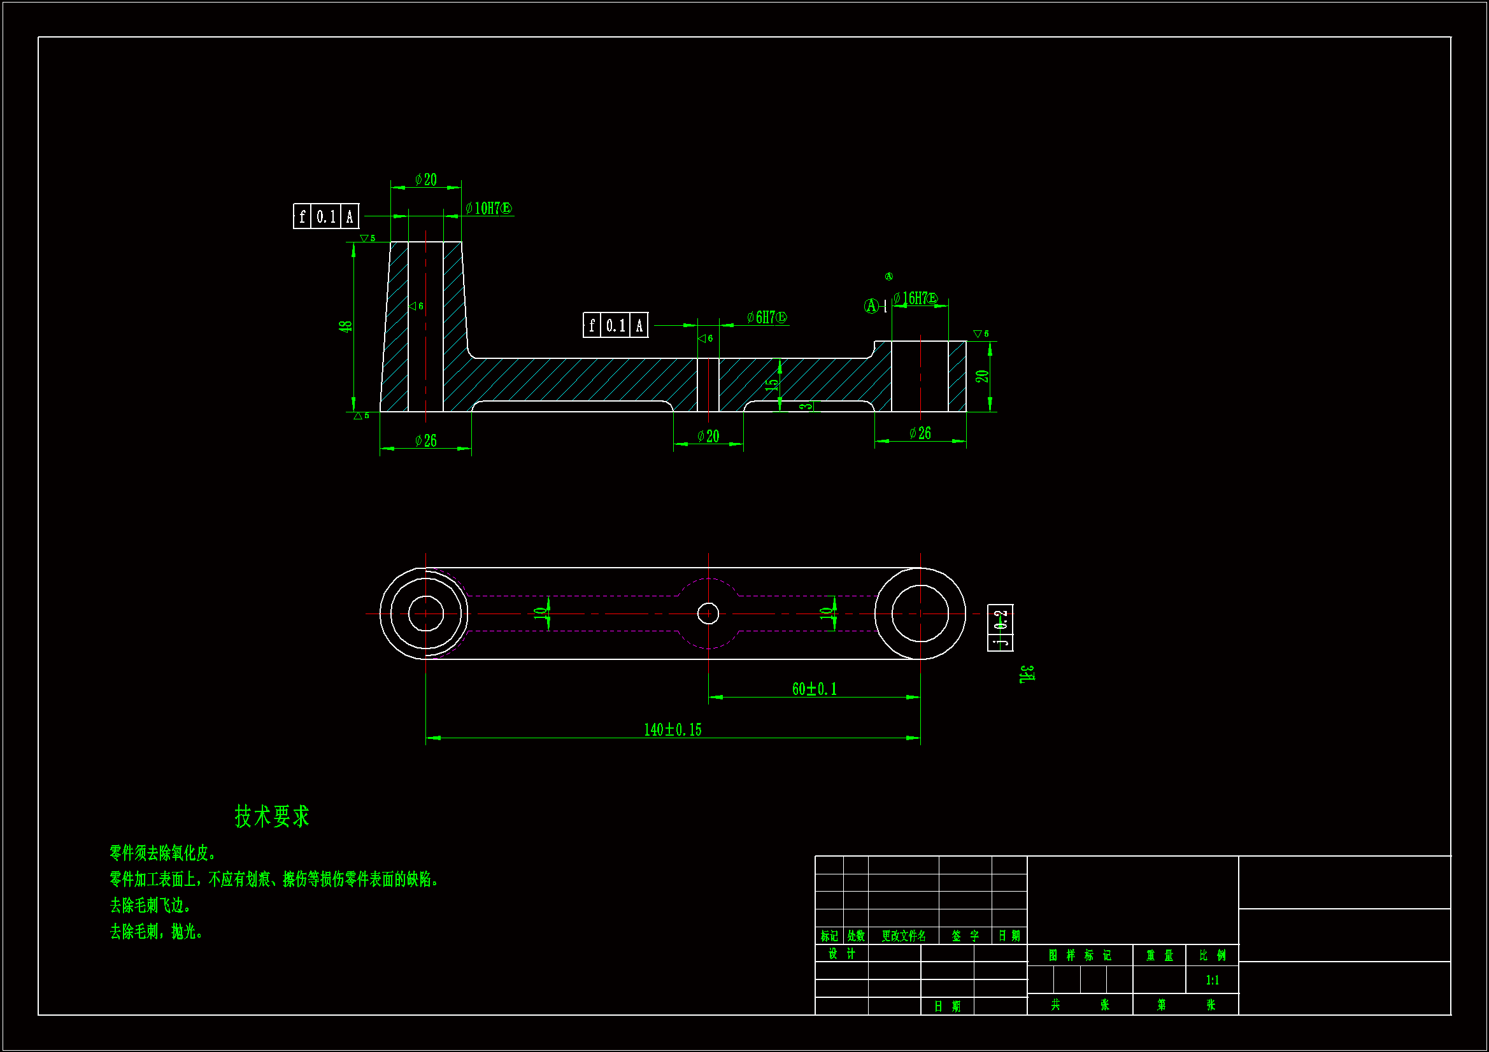Select the 图样标记 header cell
1489x1052 pixels.
1079,955
